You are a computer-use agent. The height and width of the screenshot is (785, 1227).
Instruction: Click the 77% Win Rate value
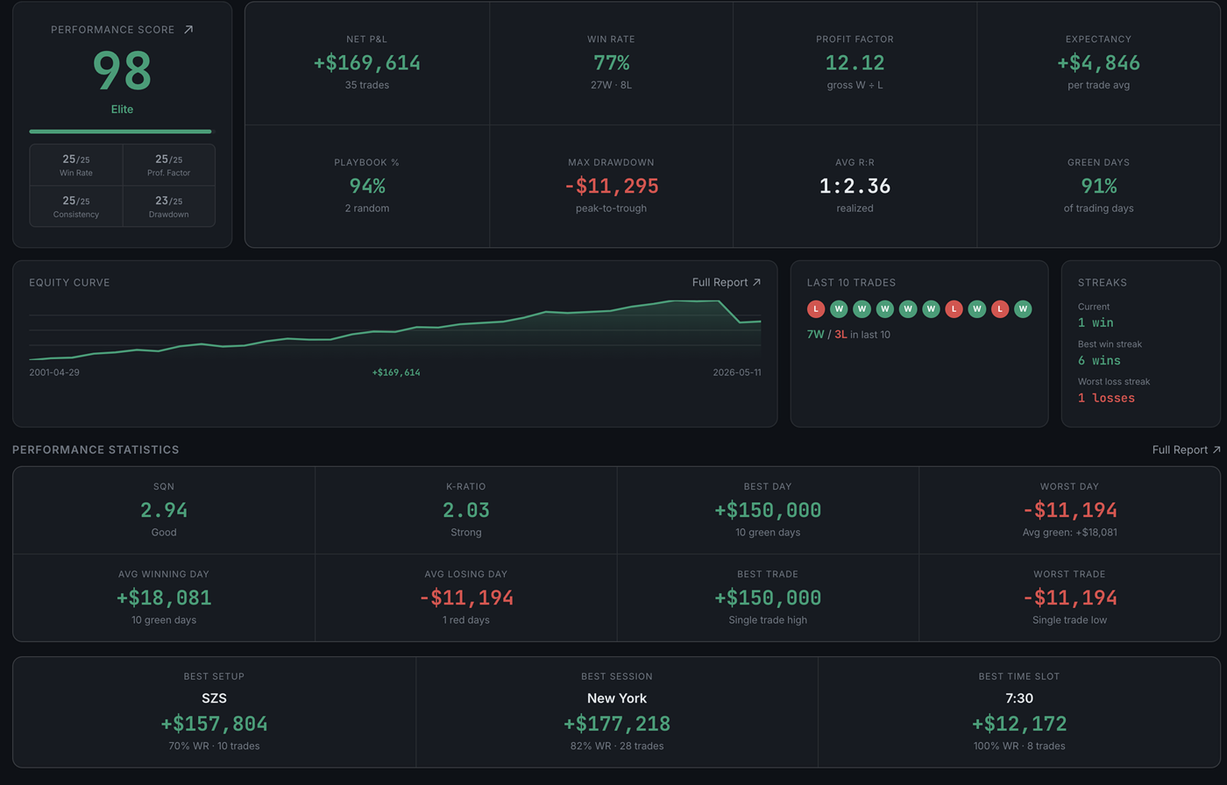(x=611, y=63)
